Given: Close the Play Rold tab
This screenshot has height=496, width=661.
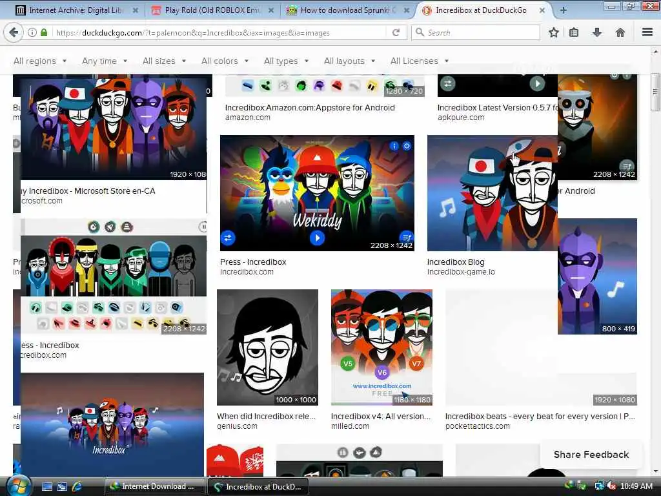Looking at the screenshot, I should [271, 10].
